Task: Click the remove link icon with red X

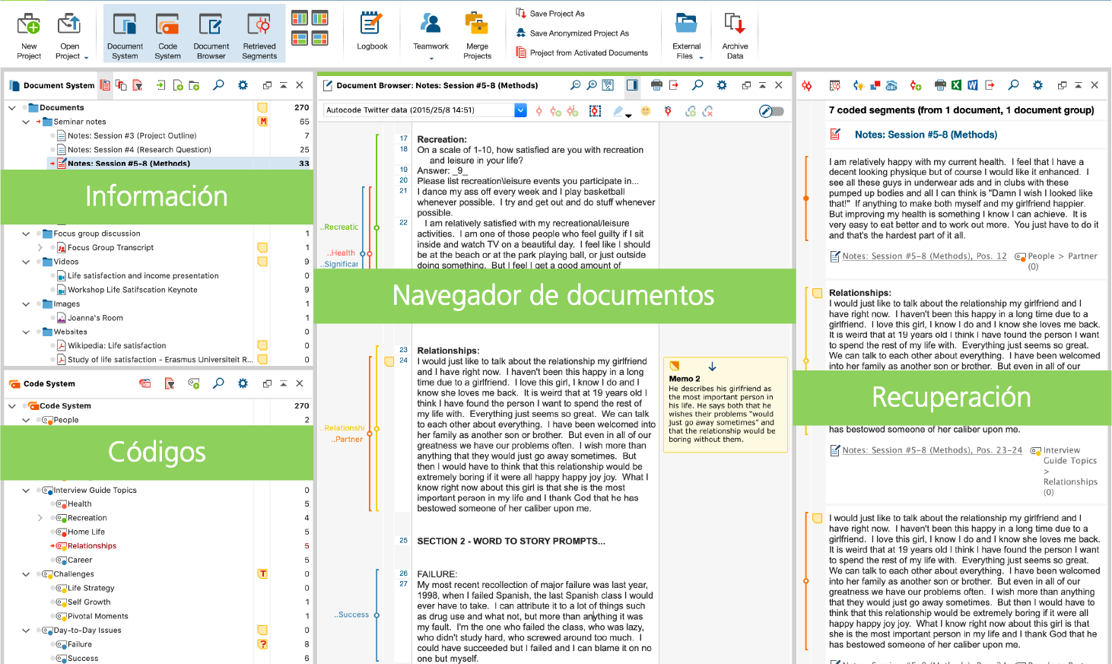Action: click(708, 111)
